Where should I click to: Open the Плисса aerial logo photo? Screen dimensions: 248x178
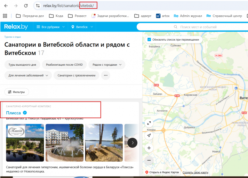coord(25,143)
